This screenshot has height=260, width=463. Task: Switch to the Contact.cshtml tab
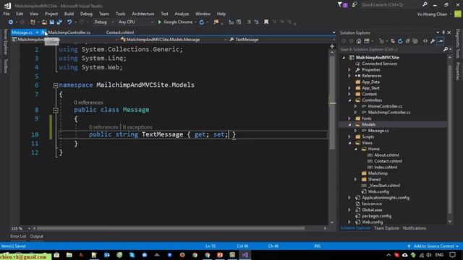click(x=120, y=32)
